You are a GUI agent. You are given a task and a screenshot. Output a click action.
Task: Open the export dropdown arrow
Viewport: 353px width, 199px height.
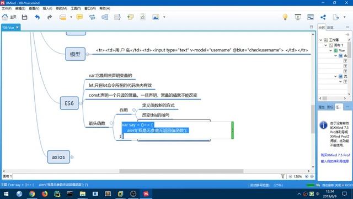pos(344,17)
